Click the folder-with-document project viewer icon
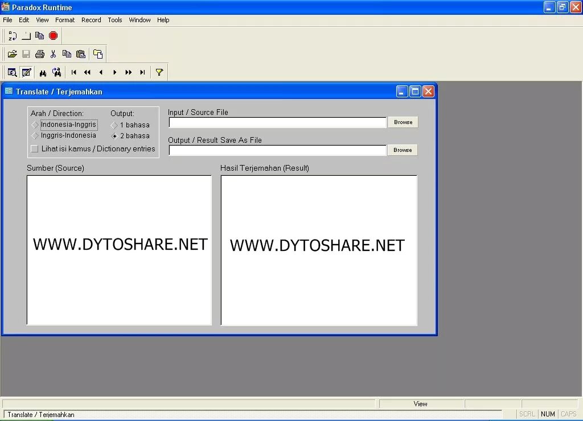This screenshot has width=583, height=421. [x=98, y=54]
